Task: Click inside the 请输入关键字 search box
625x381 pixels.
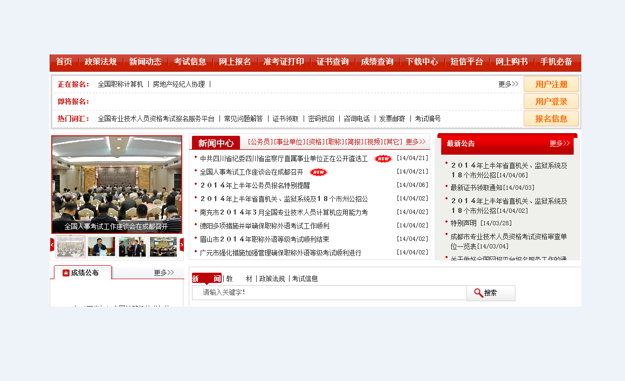Action: 329,293
